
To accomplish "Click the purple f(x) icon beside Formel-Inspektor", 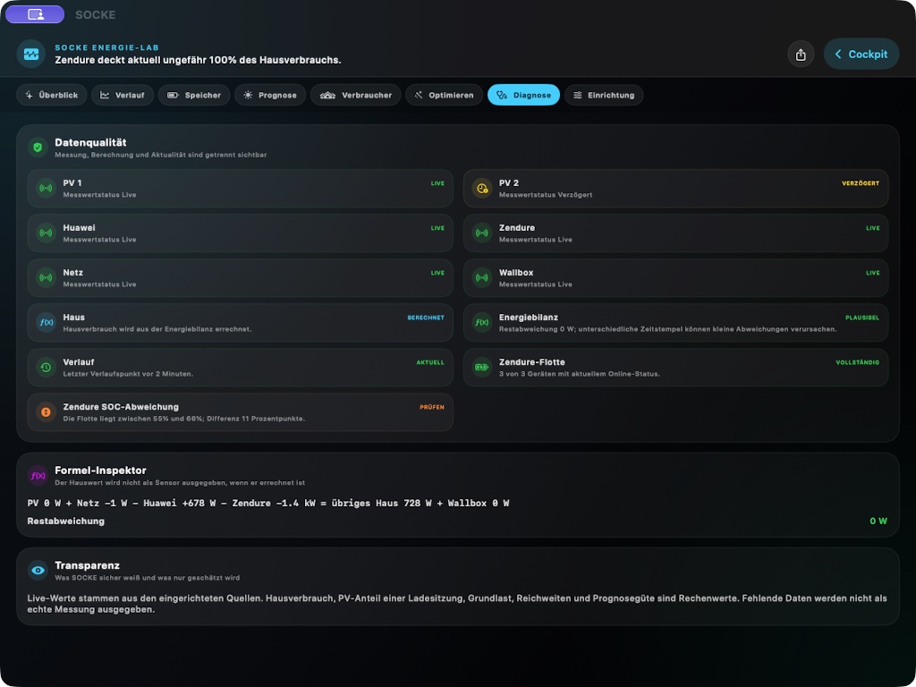I will [38, 476].
